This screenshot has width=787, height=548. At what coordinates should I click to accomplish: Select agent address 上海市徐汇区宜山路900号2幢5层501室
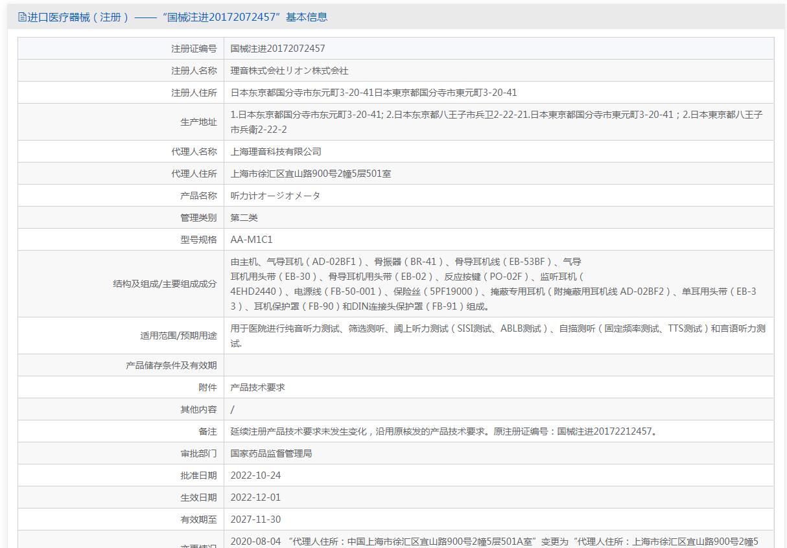311,174
